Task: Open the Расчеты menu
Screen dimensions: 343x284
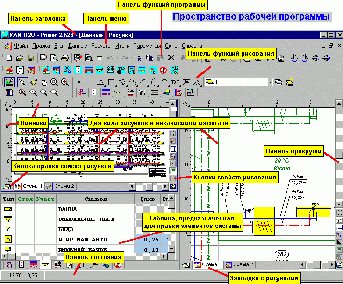Action: [101, 46]
